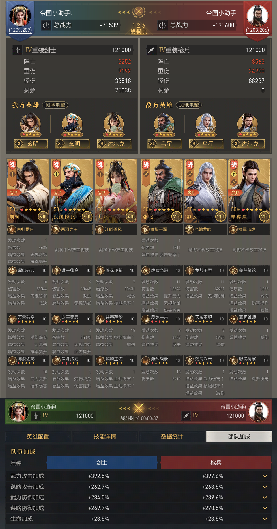The width and height of the screenshot is (277, 529).
Task: Select the 数据统计 tab
Action: click(172, 436)
